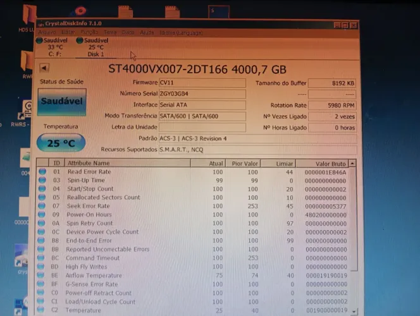The height and width of the screenshot is (316, 420).
Task: Click status icon of Device Power Cycle Count
Action: click(41, 232)
